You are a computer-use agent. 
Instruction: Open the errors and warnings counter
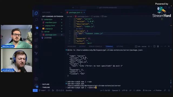point(60,91)
